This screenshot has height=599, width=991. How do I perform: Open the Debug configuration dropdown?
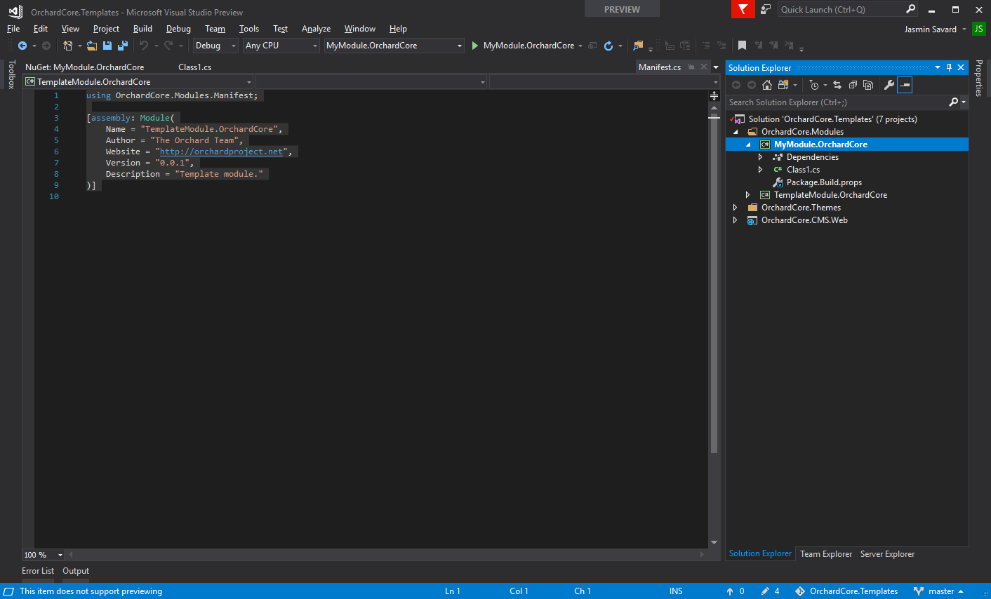click(216, 46)
